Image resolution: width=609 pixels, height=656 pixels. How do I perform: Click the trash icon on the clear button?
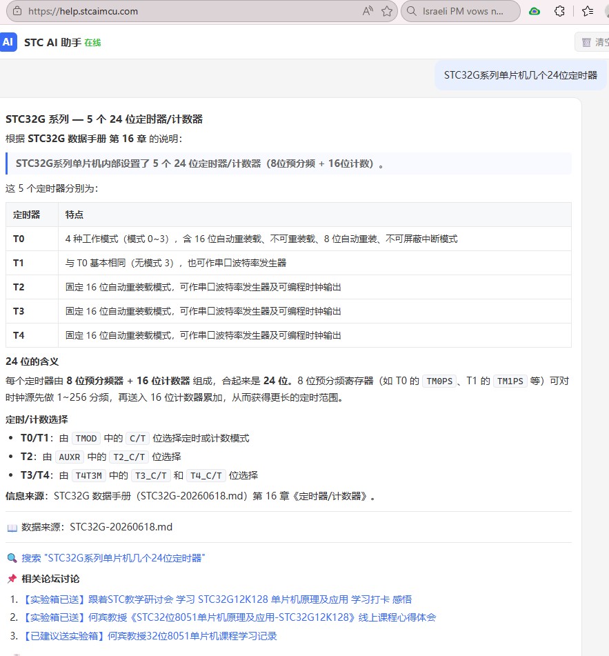point(586,42)
